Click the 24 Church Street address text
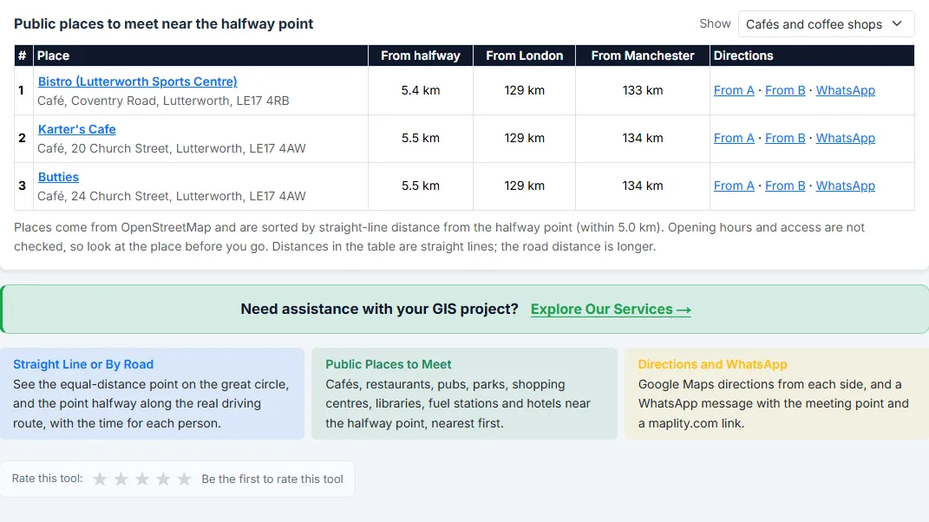Screen dimensions: 929x522 tap(172, 196)
